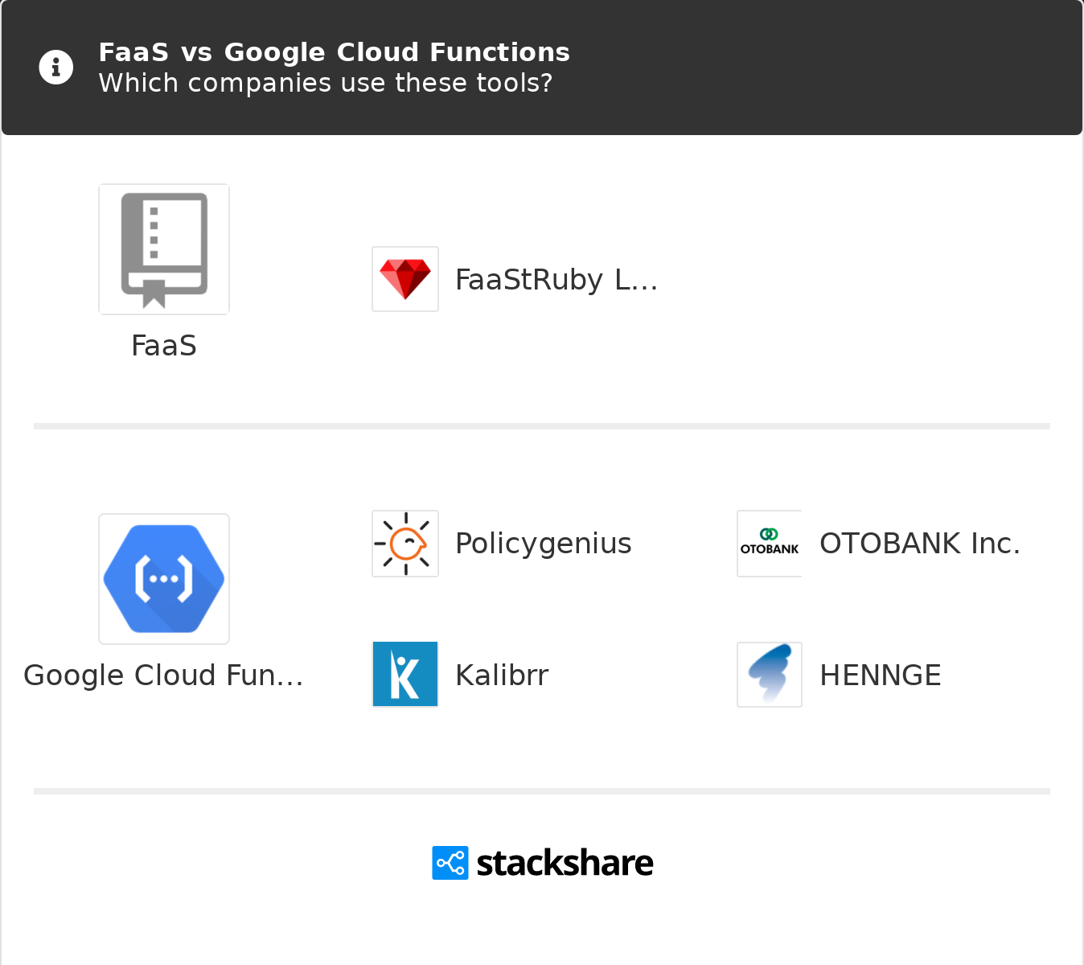The width and height of the screenshot is (1084, 965).
Task: Click the info icon in the header
Action: coord(56,68)
